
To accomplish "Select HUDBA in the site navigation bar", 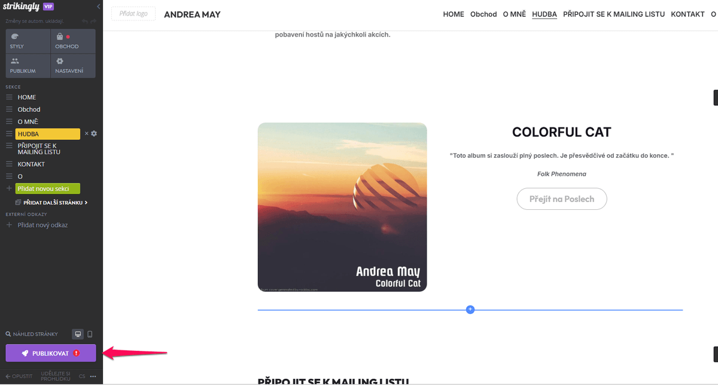I will [544, 14].
